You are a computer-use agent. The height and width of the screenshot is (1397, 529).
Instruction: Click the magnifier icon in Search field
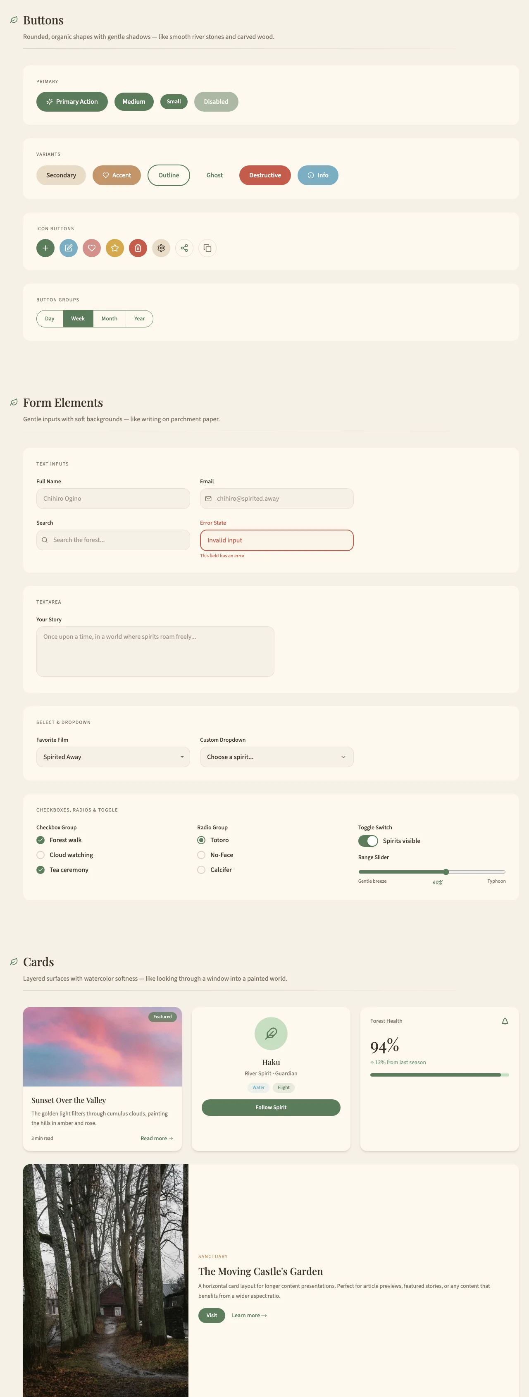click(x=45, y=540)
